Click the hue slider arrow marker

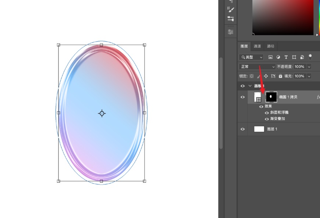coord(317,35)
